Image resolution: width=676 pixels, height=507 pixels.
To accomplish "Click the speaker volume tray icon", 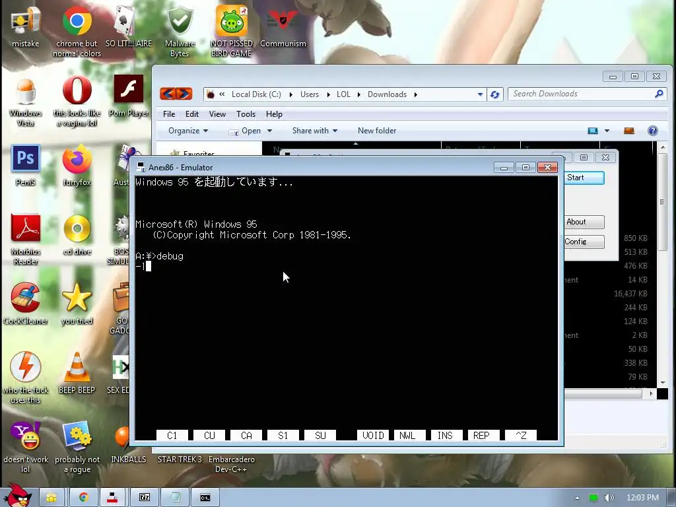I will (609, 498).
